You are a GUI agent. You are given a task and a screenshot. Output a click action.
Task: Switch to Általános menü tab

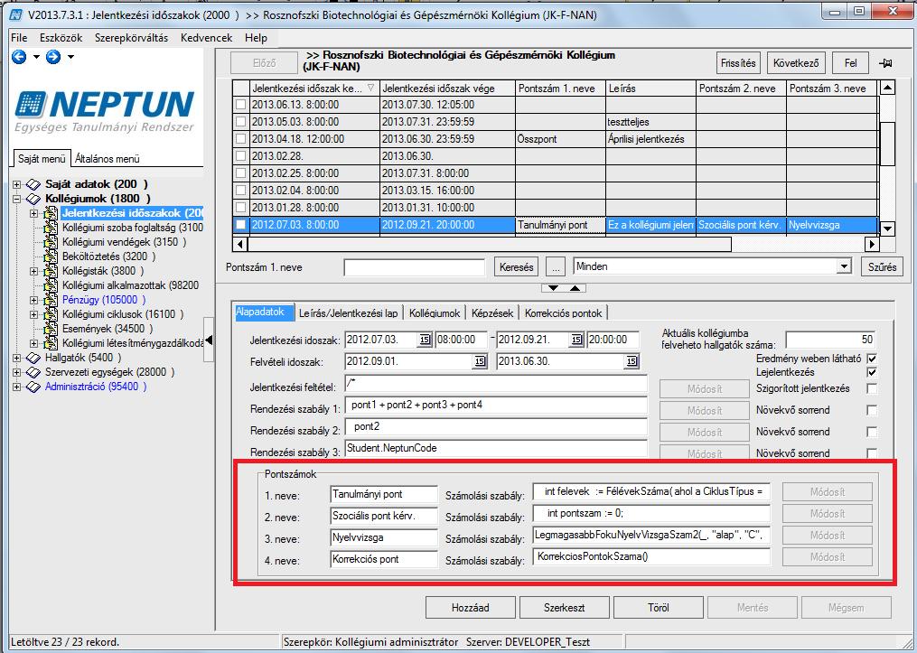tap(108, 158)
